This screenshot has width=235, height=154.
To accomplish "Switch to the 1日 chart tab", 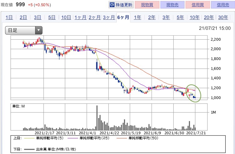I will (x=9, y=17).
